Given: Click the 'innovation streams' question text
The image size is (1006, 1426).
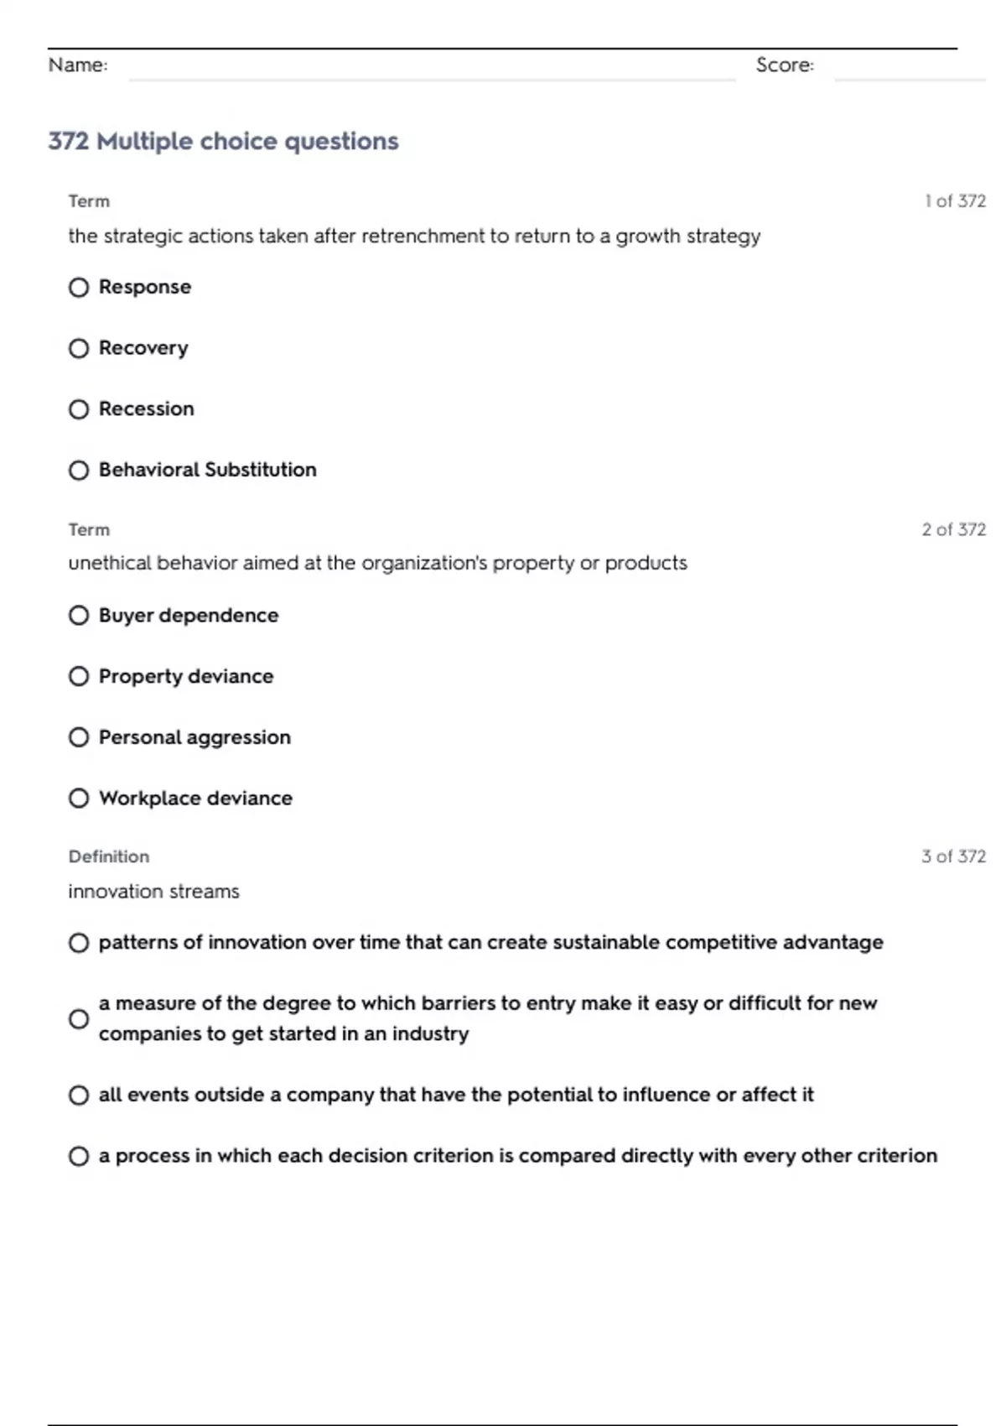Looking at the screenshot, I should [153, 891].
